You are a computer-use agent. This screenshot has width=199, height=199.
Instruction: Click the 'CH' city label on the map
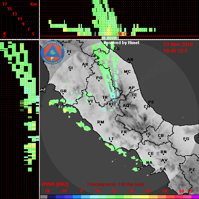147,107
